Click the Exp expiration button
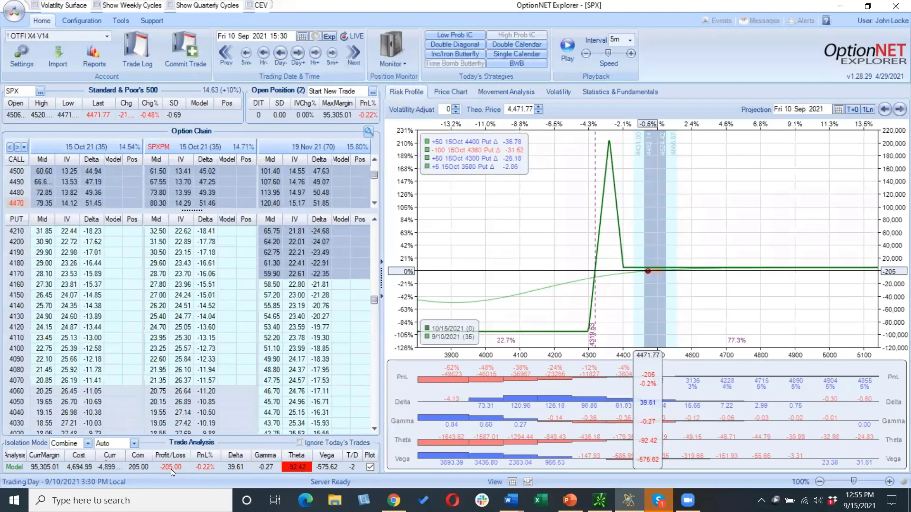911x512 pixels. pyautogui.click(x=329, y=37)
